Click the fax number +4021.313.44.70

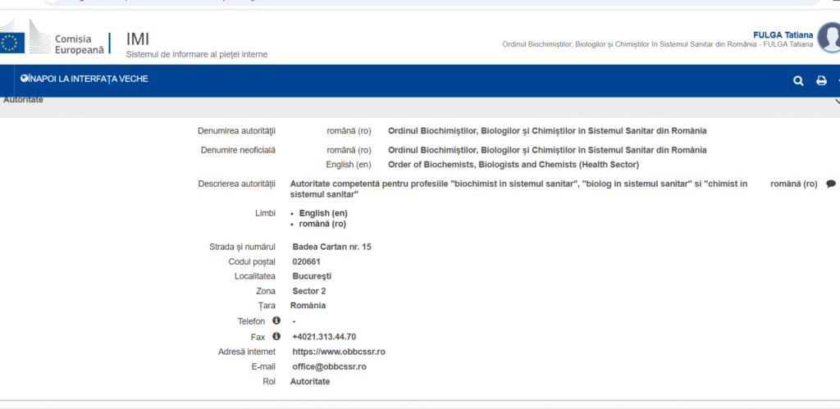(324, 336)
